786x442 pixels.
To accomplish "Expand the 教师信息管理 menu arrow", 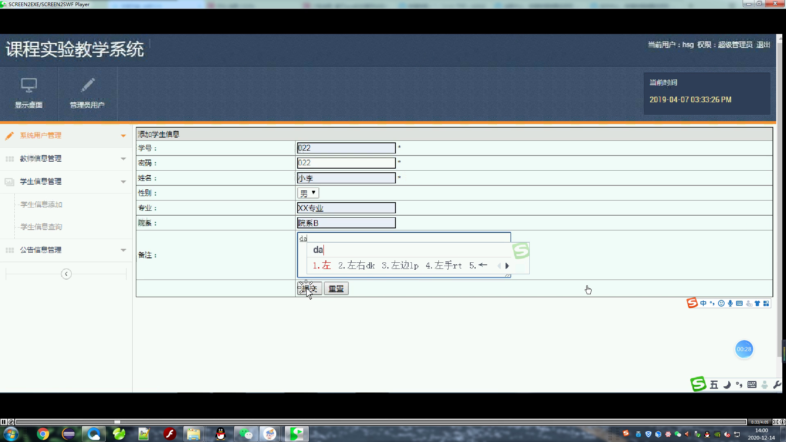I will point(123,159).
